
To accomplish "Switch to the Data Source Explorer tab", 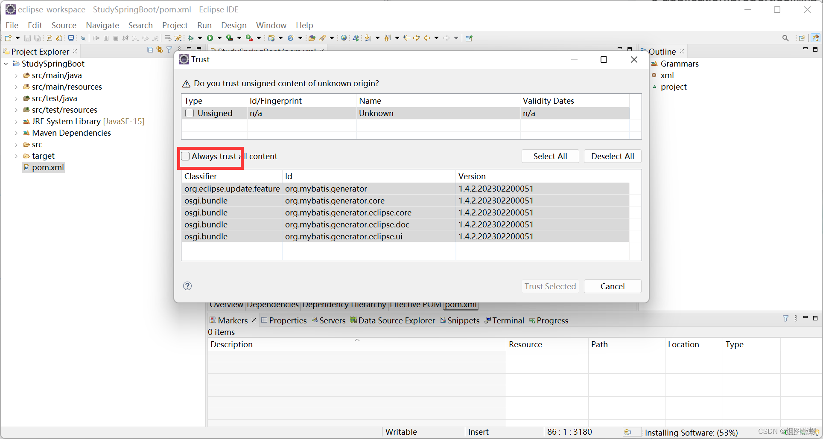I will pos(393,320).
